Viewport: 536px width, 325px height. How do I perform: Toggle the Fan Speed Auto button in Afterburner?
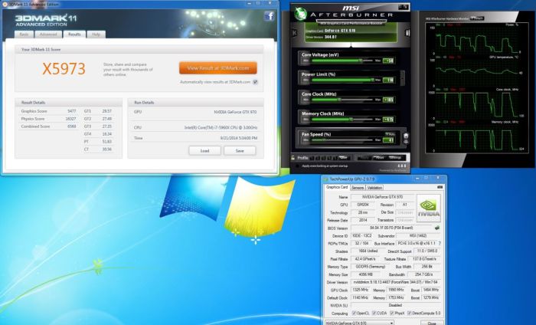pyautogui.click(x=390, y=134)
